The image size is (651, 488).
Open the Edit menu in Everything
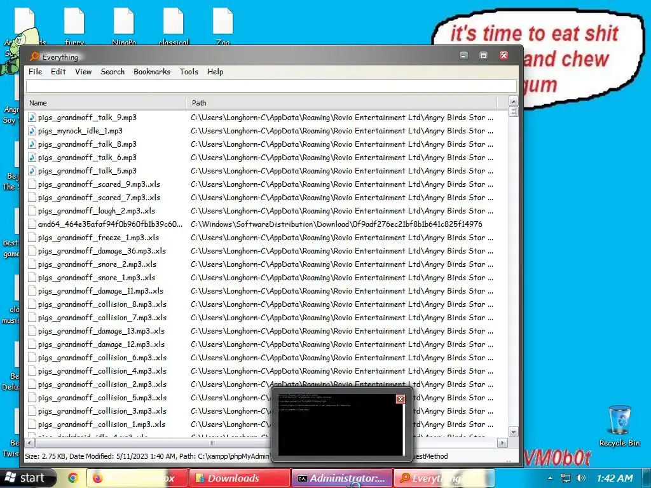[58, 71]
